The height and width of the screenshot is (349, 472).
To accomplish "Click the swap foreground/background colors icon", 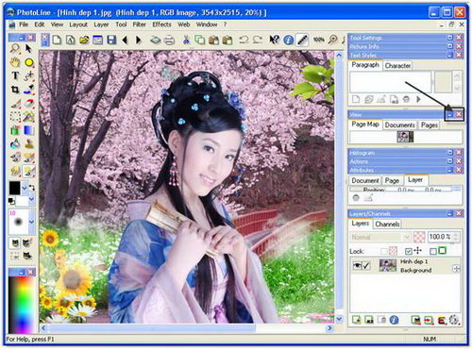I will 31,188.
